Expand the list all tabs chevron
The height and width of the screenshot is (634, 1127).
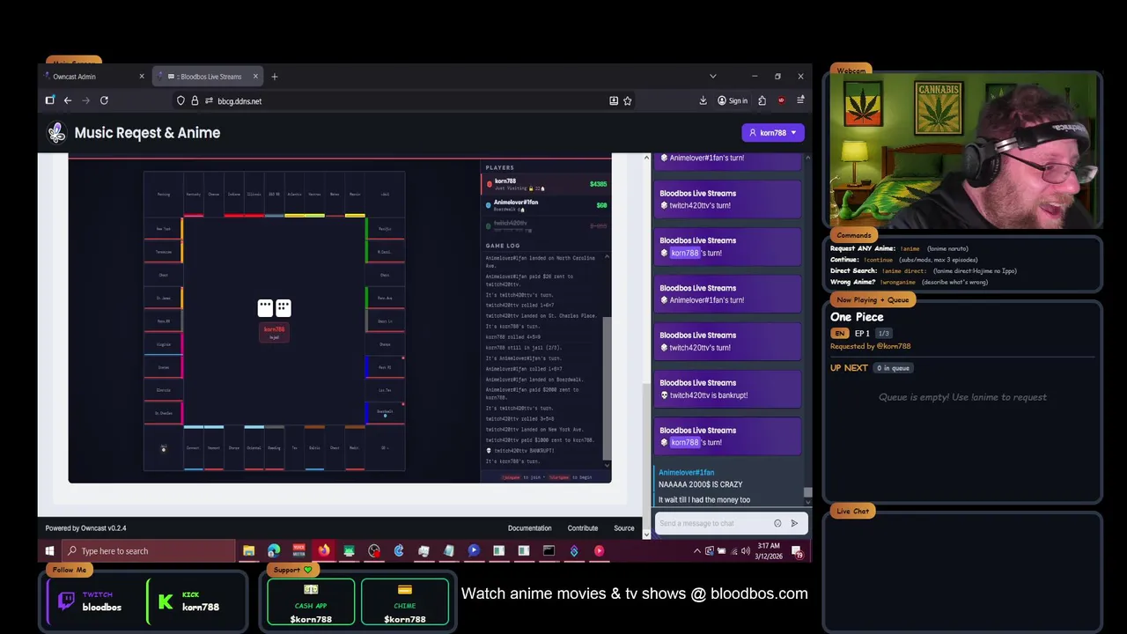point(712,77)
